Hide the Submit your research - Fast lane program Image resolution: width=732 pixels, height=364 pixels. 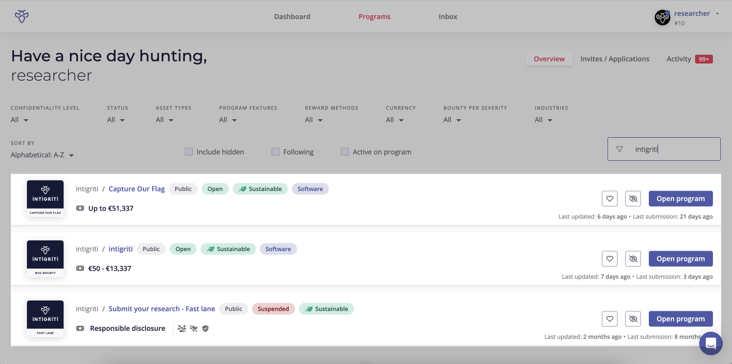pos(633,319)
